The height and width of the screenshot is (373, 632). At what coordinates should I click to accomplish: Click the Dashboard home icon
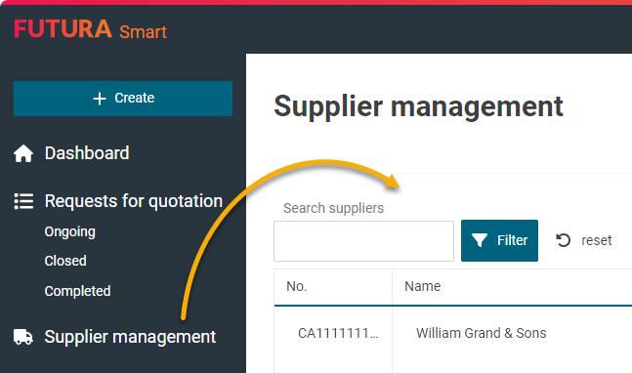point(23,153)
